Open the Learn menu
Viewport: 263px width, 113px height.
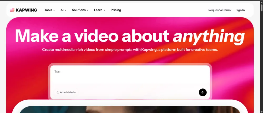tap(99, 10)
